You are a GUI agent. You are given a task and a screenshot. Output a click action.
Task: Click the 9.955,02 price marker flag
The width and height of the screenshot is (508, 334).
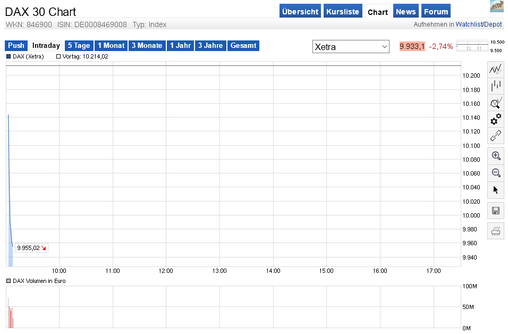click(x=30, y=248)
